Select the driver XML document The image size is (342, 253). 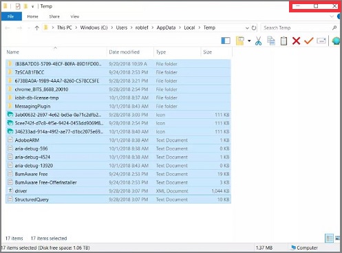click(118, 191)
